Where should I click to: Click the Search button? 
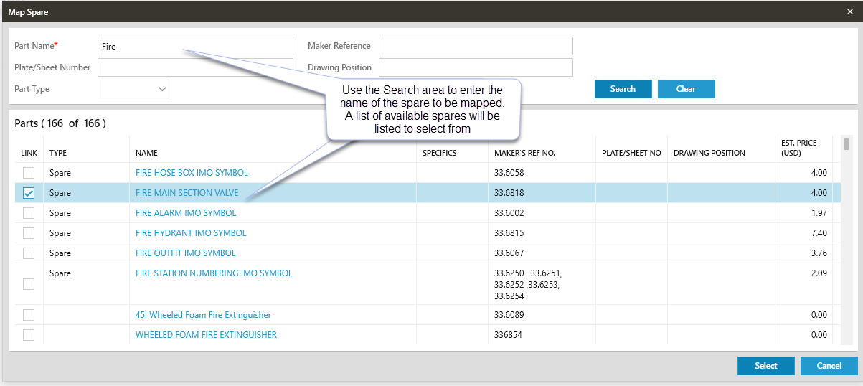(623, 89)
